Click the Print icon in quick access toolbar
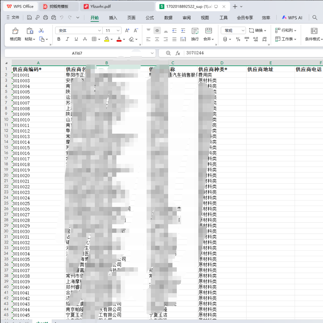Image resolution: width=323 pixels, height=323 pixels. point(46,18)
